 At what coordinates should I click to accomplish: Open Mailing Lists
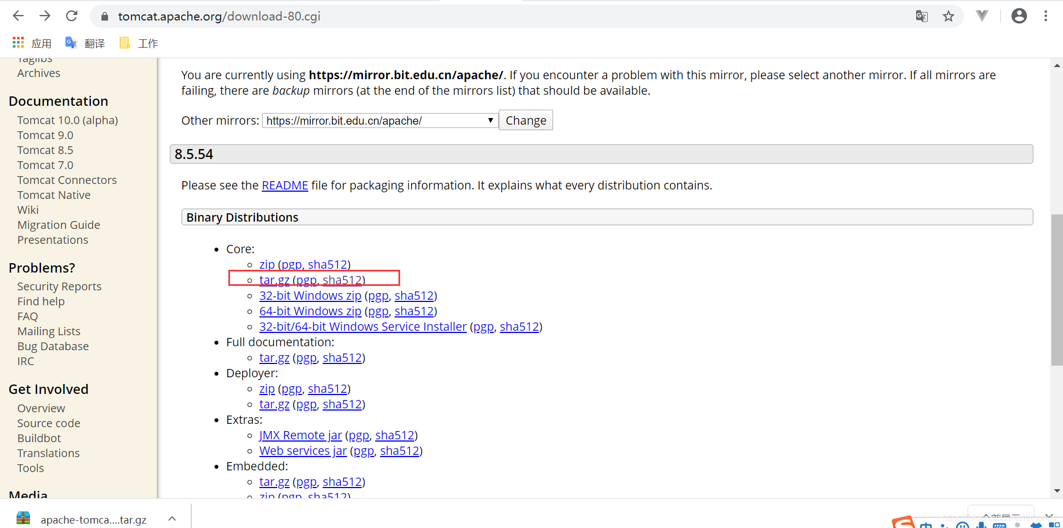[x=49, y=331]
